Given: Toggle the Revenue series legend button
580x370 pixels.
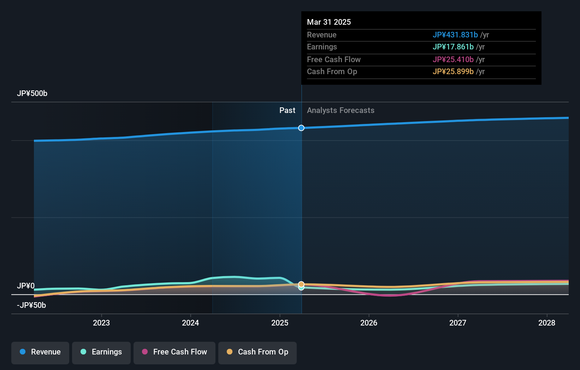Looking at the screenshot, I should [40, 353].
